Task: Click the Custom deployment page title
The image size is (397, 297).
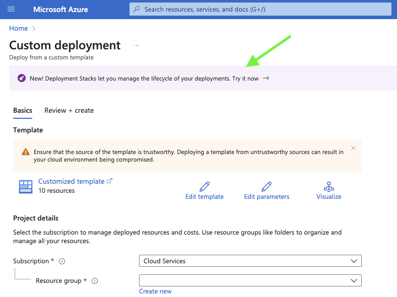Action: coord(65,45)
